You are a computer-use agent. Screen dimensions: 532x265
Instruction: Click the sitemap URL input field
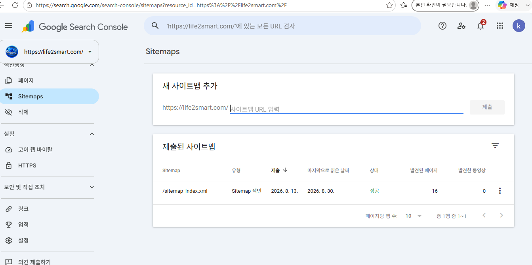click(x=347, y=109)
